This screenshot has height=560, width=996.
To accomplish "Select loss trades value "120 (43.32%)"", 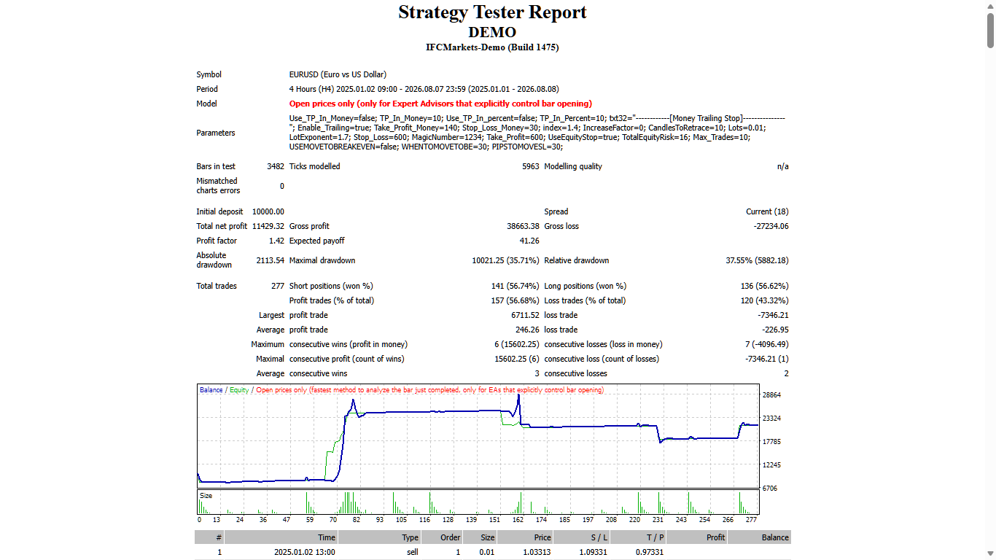I will pos(765,300).
